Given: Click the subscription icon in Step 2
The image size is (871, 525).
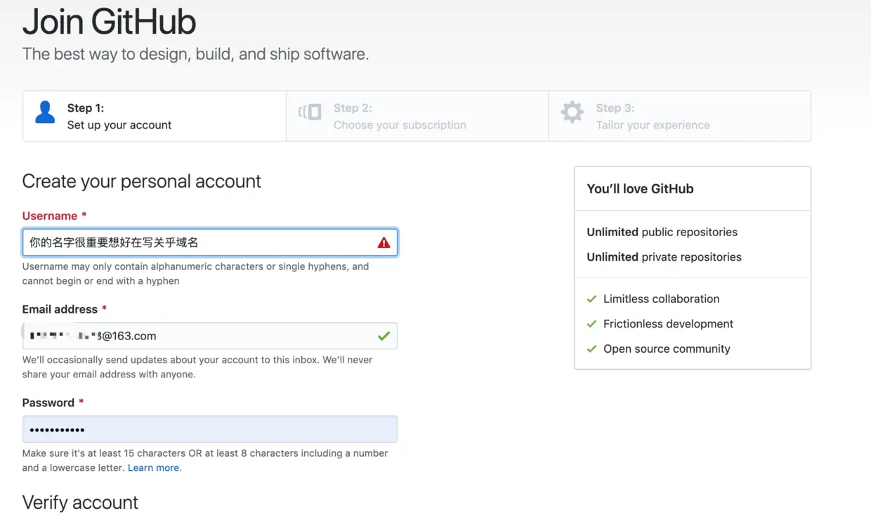Looking at the screenshot, I should coord(310,112).
